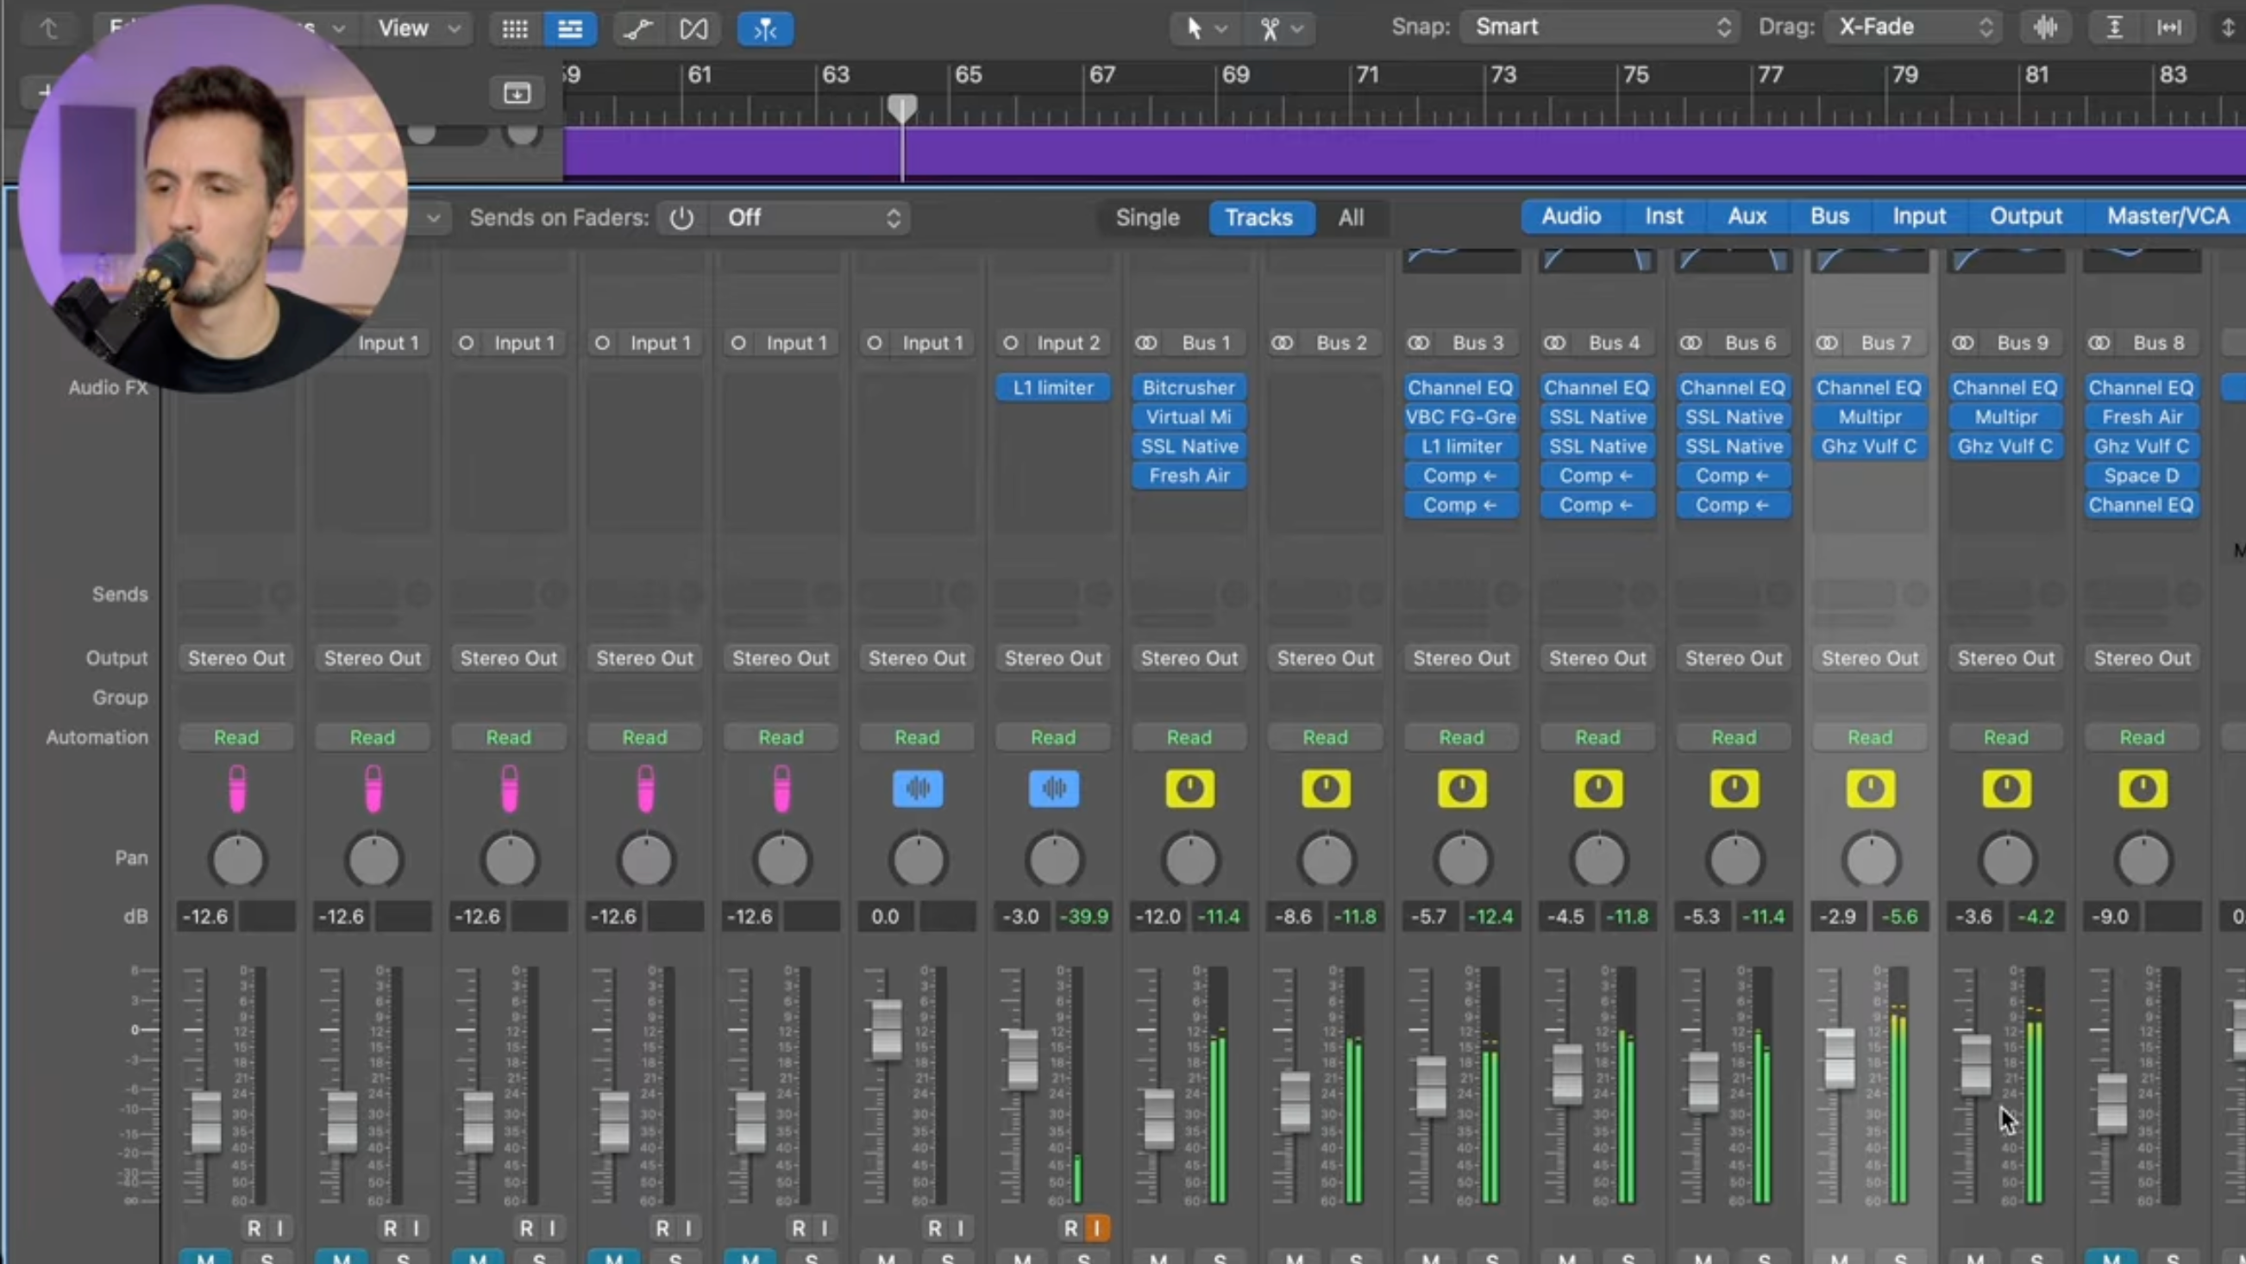The height and width of the screenshot is (1264, 2246).
Task: Toggle the blue catch playhead button
Action: click(x=765, y=29)
